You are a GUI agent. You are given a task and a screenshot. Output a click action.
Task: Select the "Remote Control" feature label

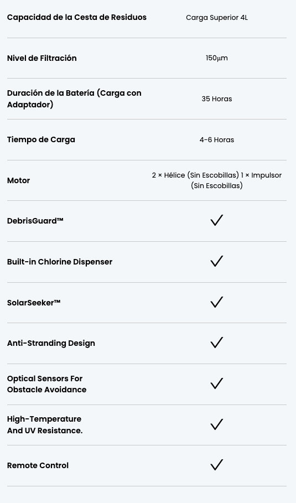click(x=38, y=465)
